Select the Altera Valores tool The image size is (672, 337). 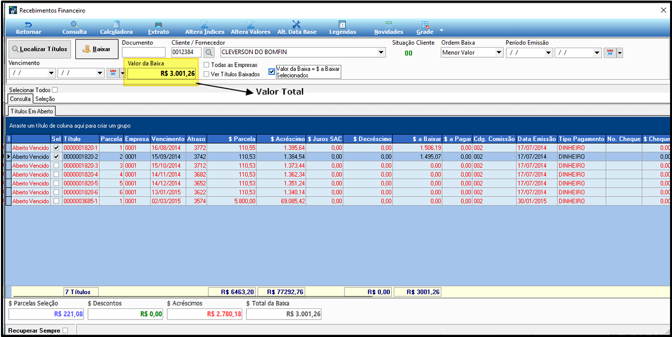[251, 28]
